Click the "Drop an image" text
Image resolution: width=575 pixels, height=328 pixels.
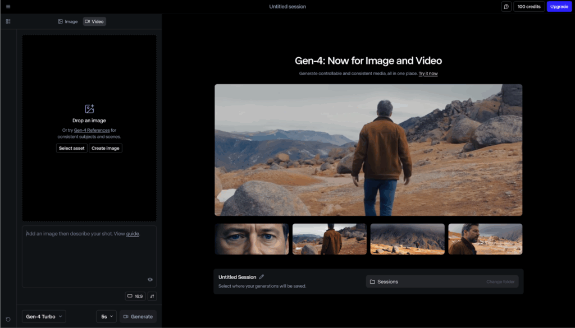click(89, 121)
